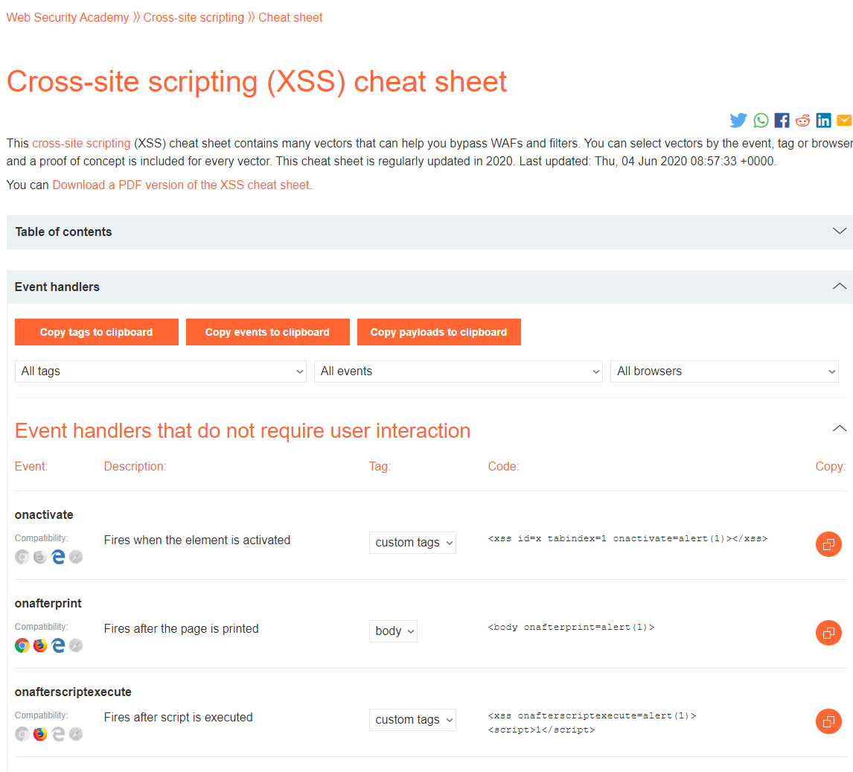Copy the onactivate payload code
Image resolution: width=853 pixels, height=772 pixels.
[828, 544]
